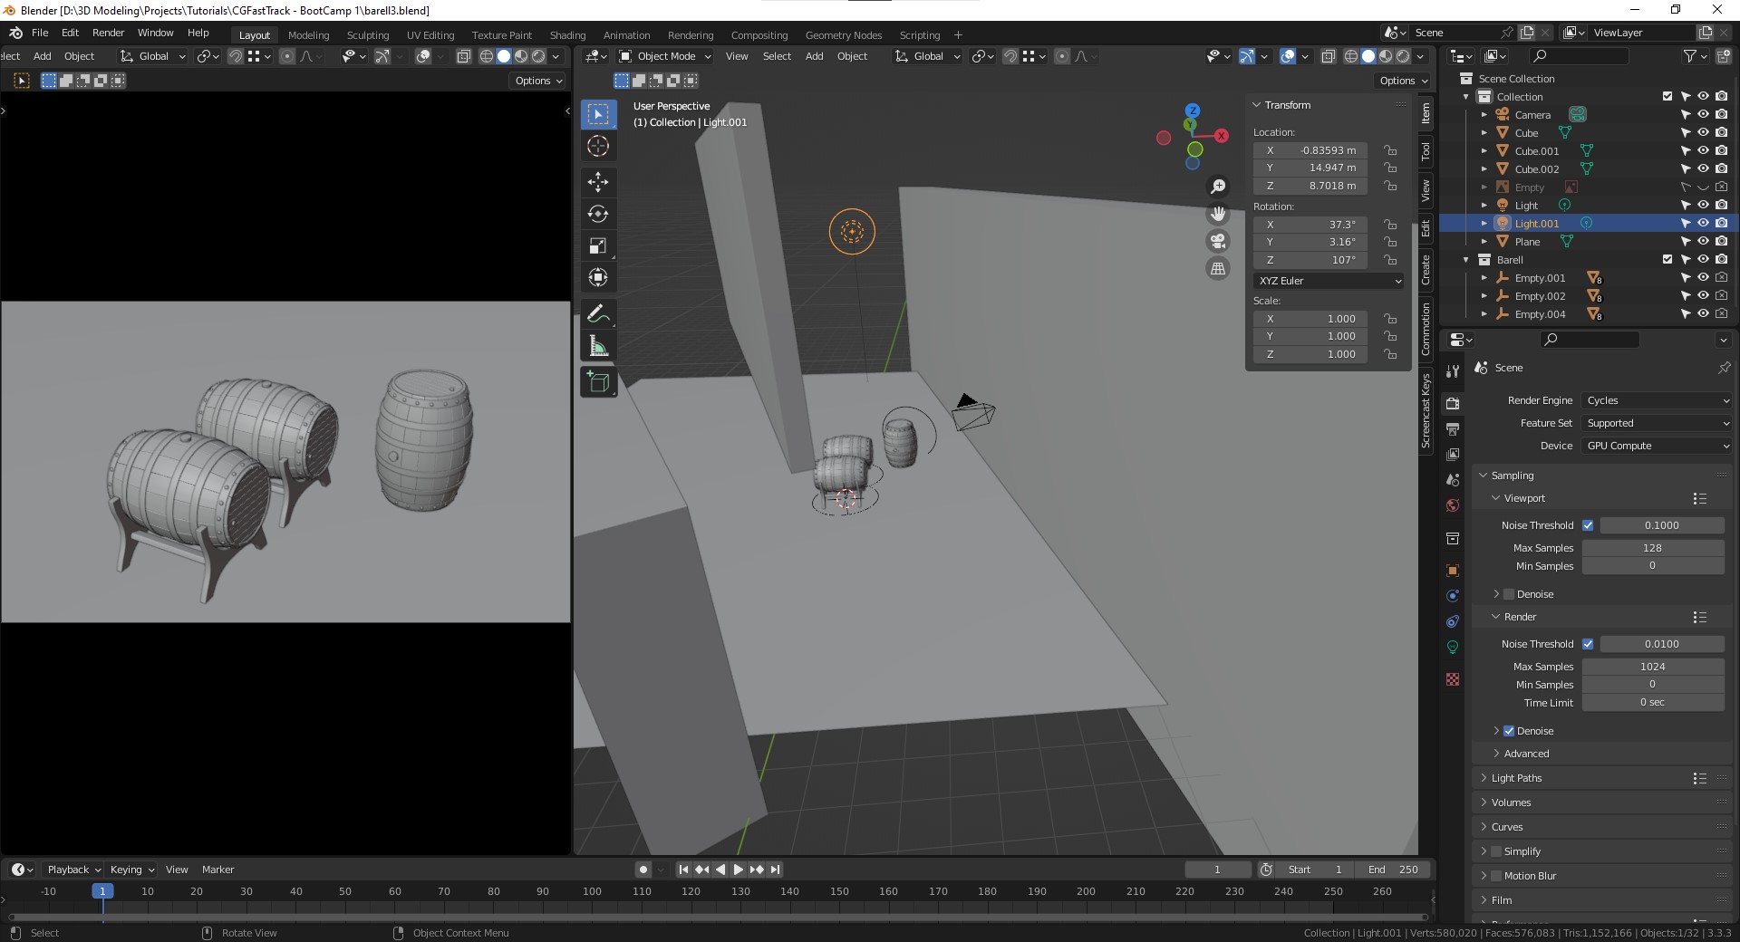Image resolution: width=1740 pixels, height=942 pixels.
Task: Switch to the Shading workspace tab
Action: click(x=567, y=35)
